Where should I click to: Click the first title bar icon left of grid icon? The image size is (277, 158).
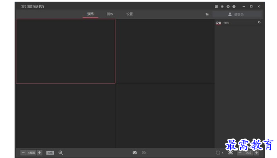(x=216, y=7)
